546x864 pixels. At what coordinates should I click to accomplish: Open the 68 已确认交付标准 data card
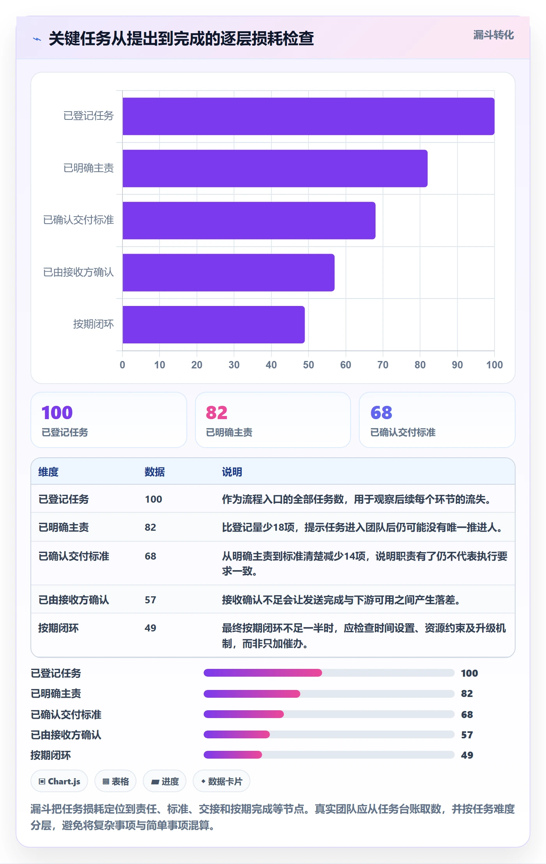coord(437,420)
